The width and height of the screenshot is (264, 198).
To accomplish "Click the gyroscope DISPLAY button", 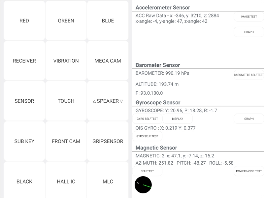I will (178, 119).
